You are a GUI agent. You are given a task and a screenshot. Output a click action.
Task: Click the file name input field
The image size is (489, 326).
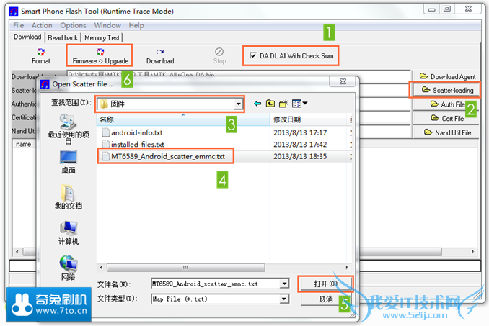click(x=216, y=284)
